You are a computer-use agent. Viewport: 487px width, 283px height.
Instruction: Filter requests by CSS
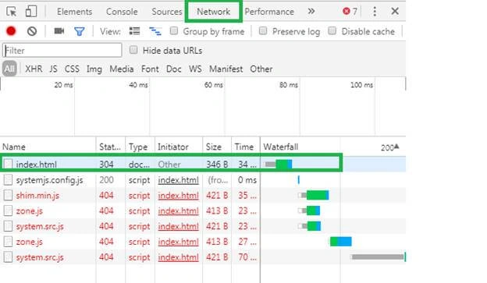(72, 69)
